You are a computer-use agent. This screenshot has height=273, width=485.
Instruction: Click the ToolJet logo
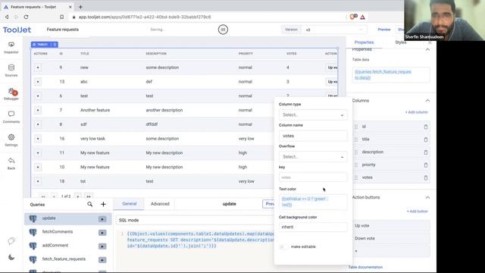click(17, 30)
